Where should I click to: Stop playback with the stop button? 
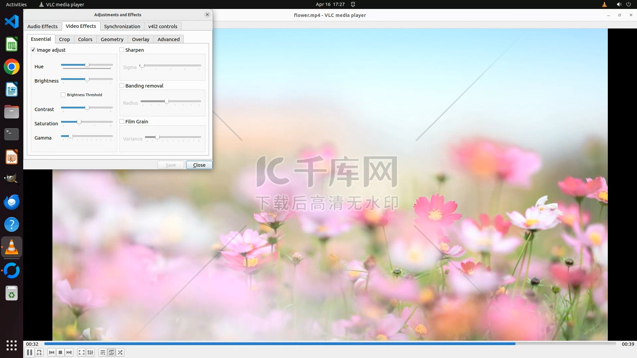[60, 352]
